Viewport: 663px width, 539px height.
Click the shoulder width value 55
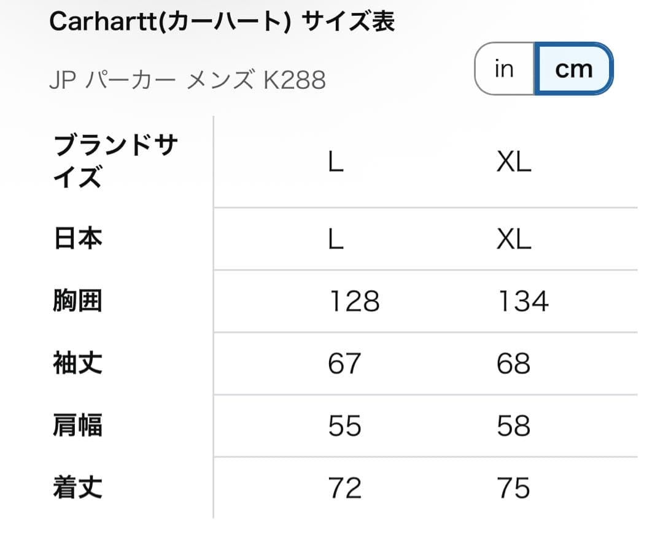click(344, 426)
